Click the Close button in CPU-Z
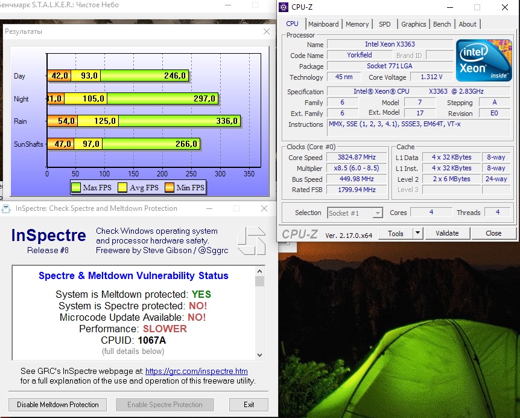This screenshot has height=418, width=520. pyautogui.click(x=493, y=233)
